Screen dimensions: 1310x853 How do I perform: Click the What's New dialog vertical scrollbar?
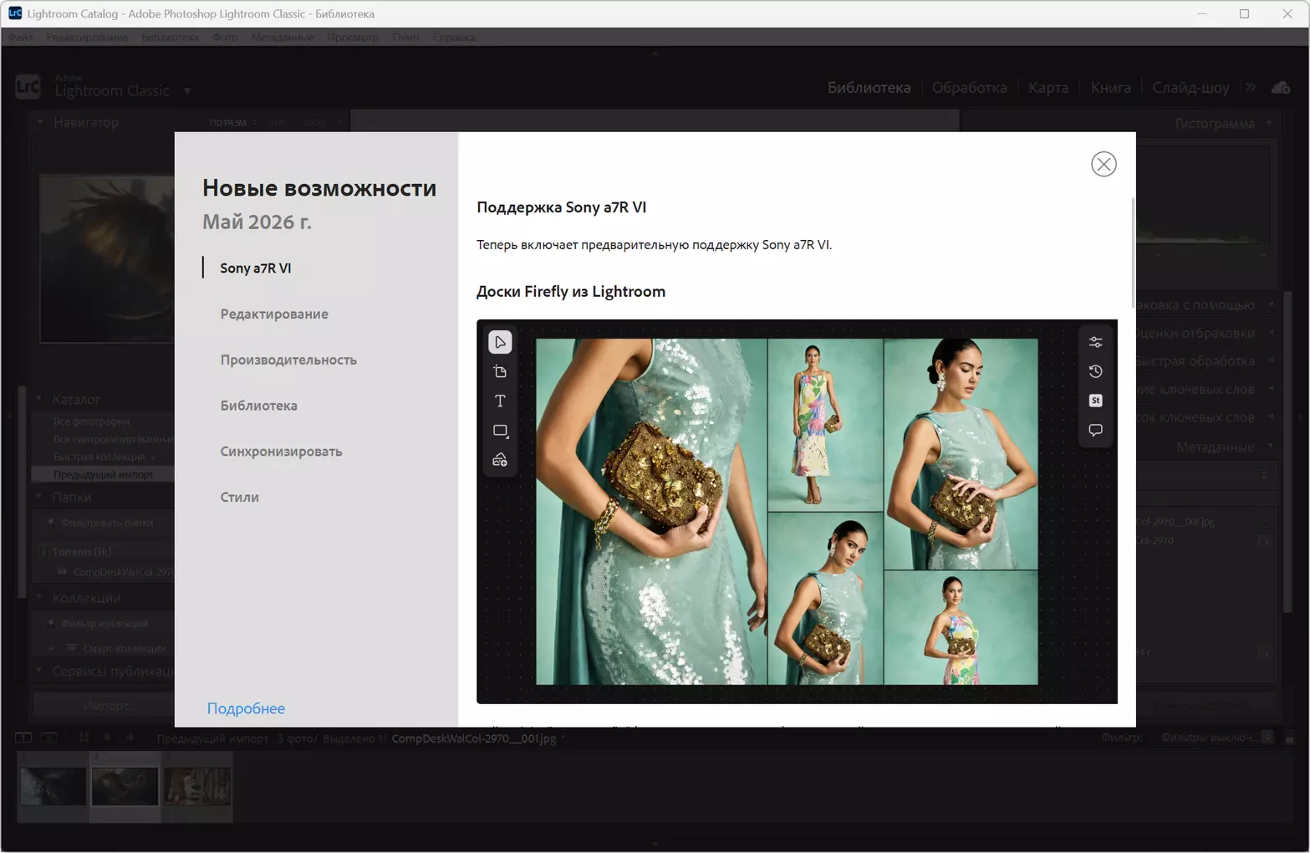pyautogui.click(x=1133, y=251)
